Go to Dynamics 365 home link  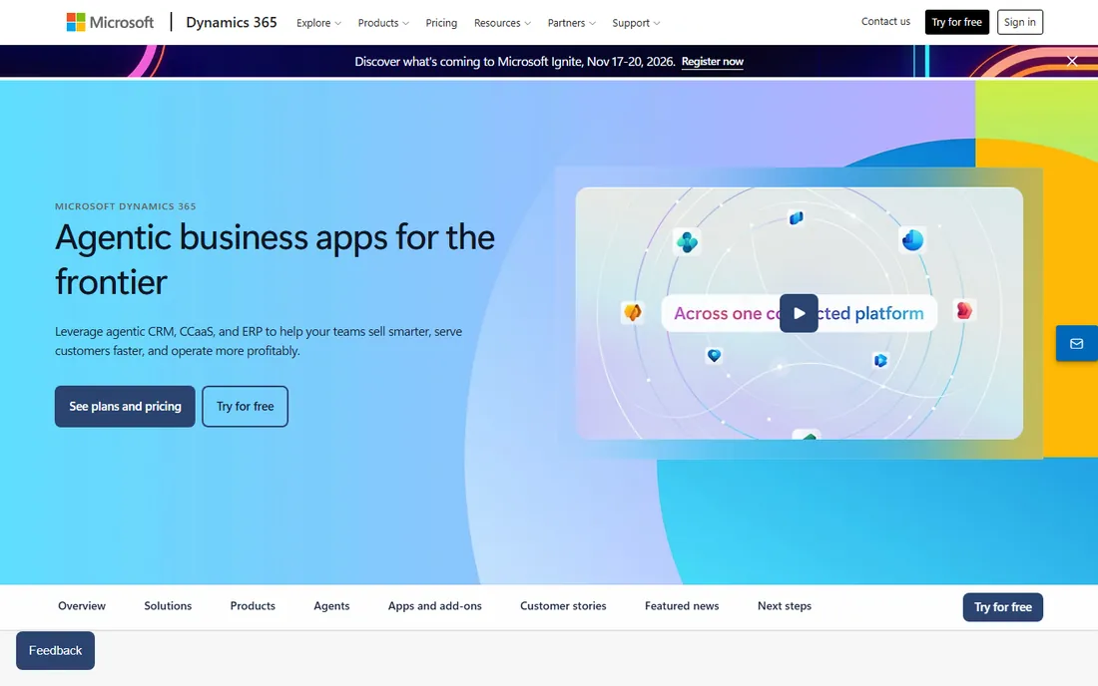tap(232, 22)
